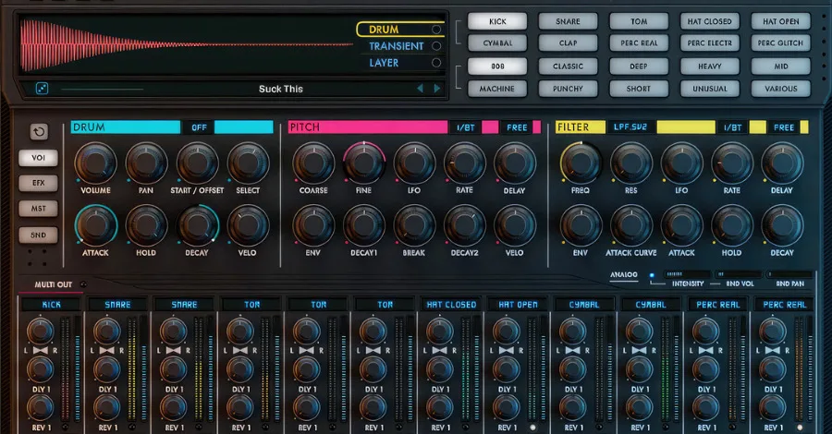Image resolution: width=832 pixels, height=434 pixels.
Task: Open the SND page tab
Action: pos(38,235)
